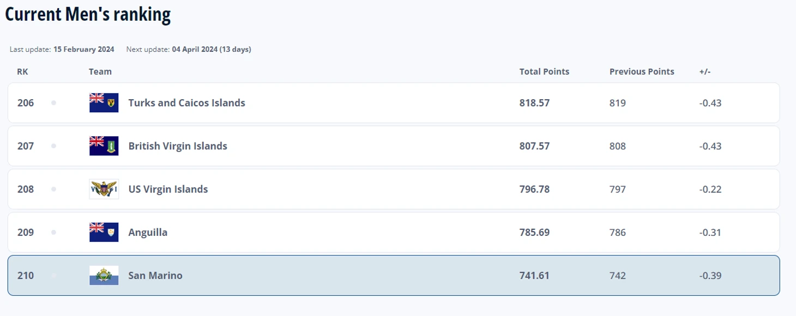Click the British Virgin Islands flag icon
Image resolution: width=796 pixels, height=316 pixels.
(x=104, y=146)
